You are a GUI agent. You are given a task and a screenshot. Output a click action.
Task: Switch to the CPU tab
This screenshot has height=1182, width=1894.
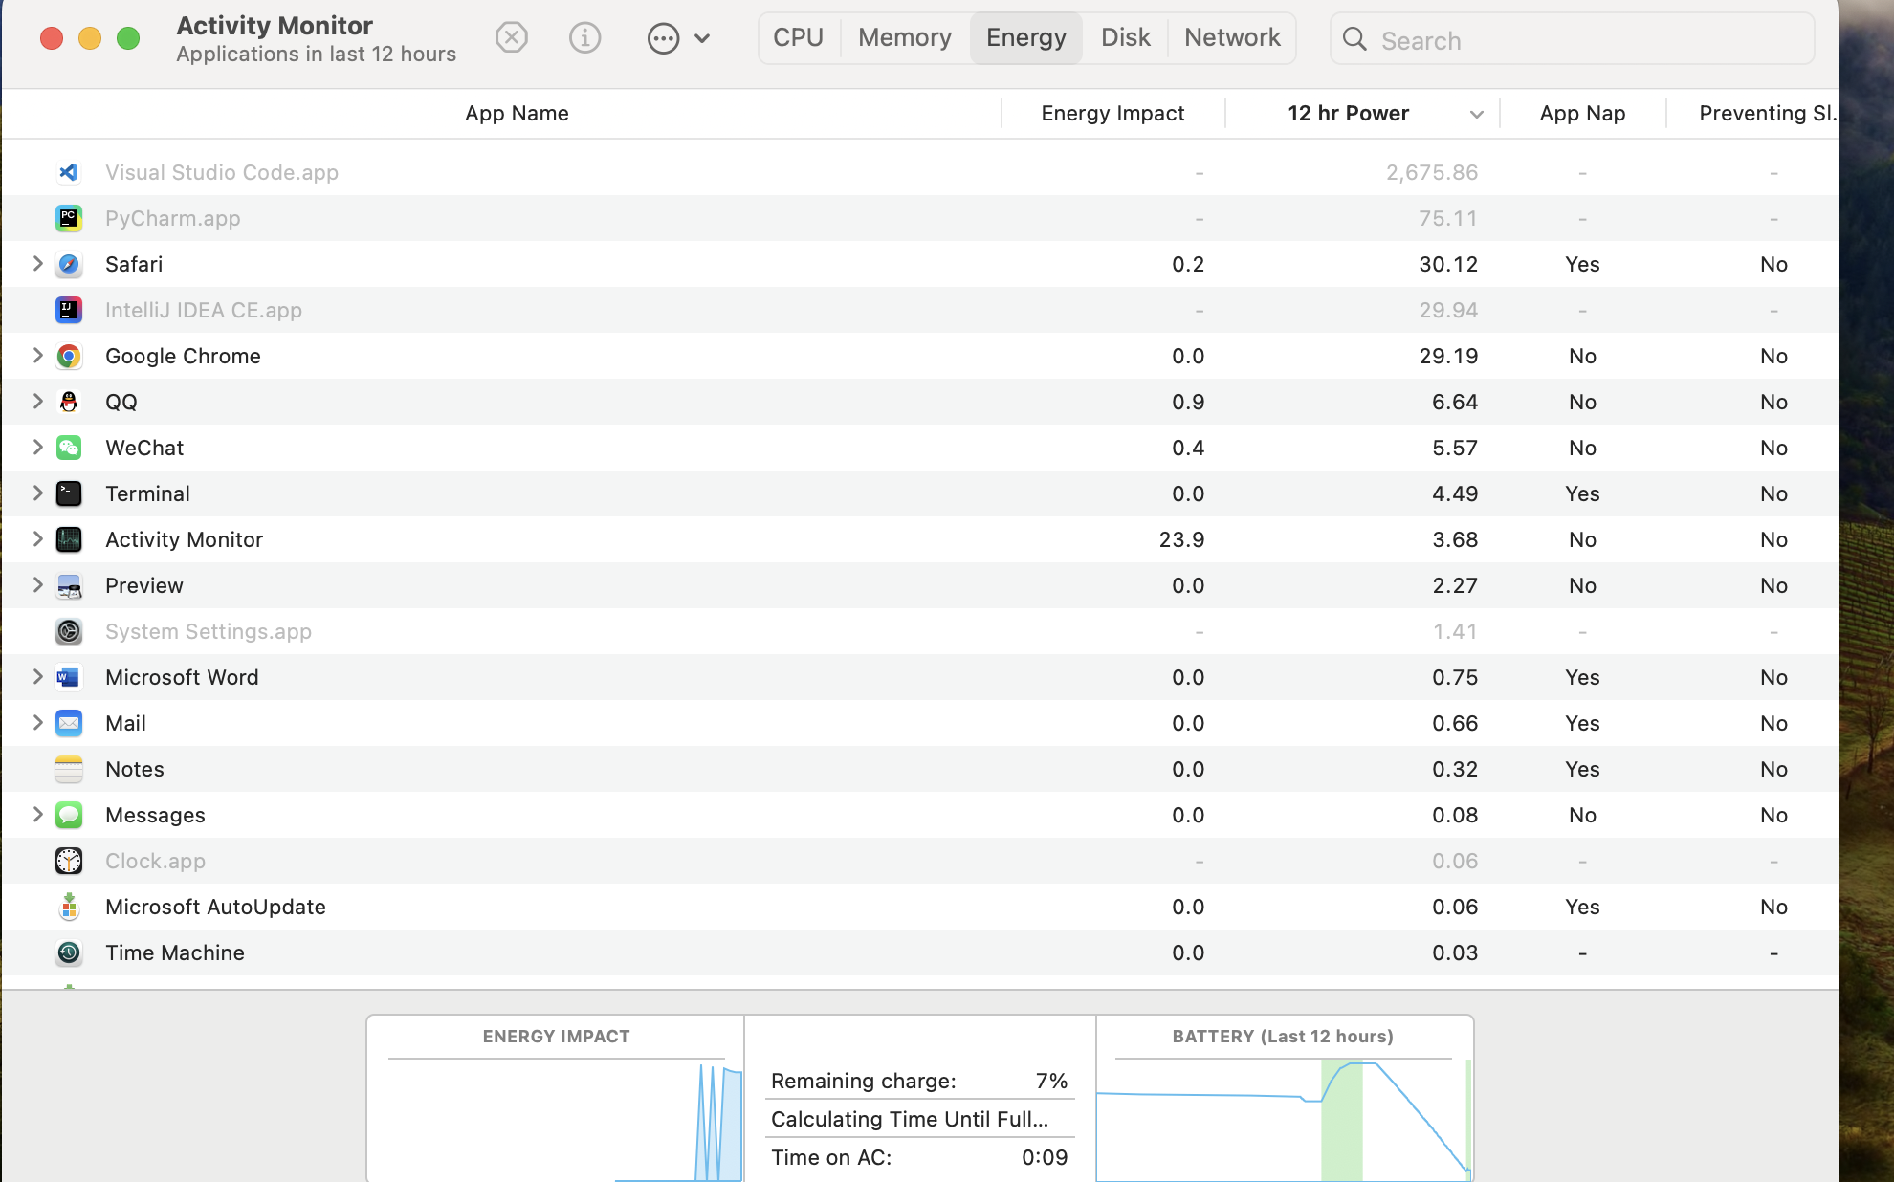[x=798, y=38]
